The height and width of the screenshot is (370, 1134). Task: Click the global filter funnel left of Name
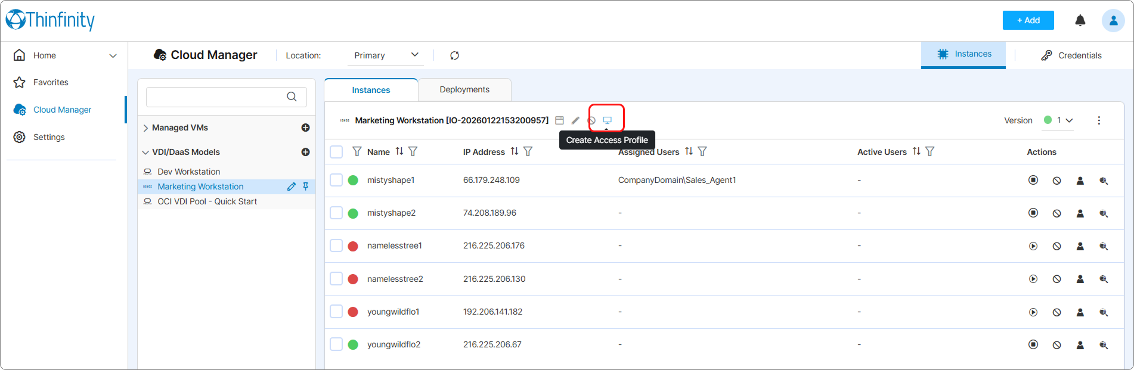tap(357, 151)
